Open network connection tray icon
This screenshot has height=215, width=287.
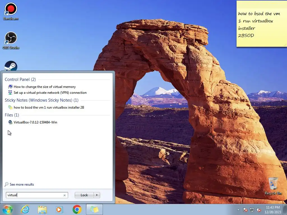click(x=252, y=210)
